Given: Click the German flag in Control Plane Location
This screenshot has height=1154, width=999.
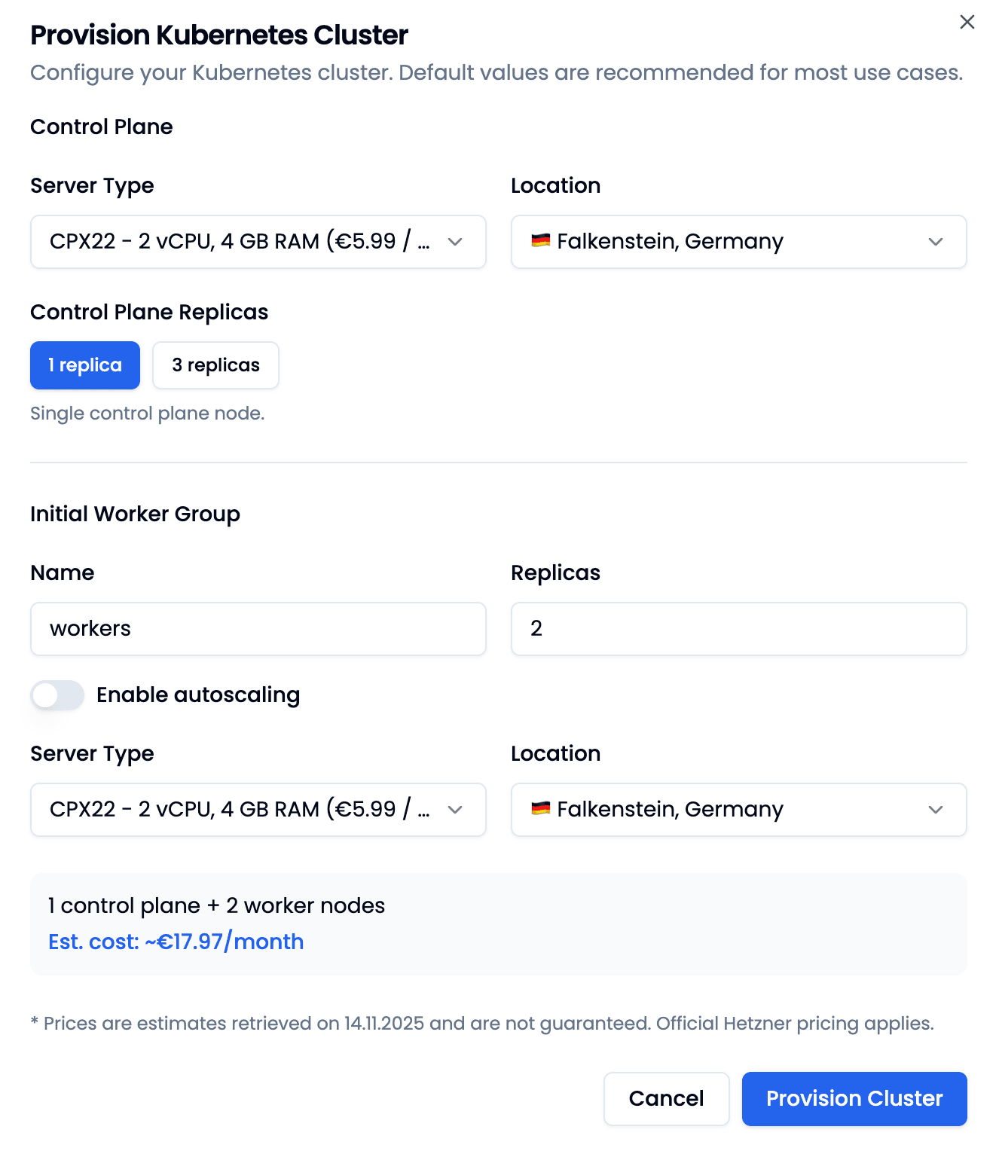Looking at the screenshot, I should tap(539, 241).
